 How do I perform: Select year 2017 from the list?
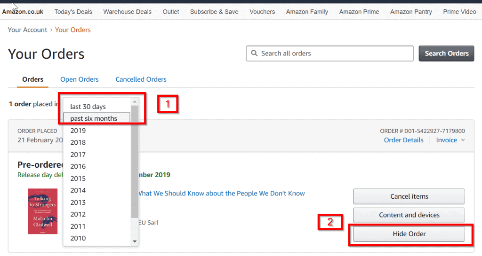(78, 155)
